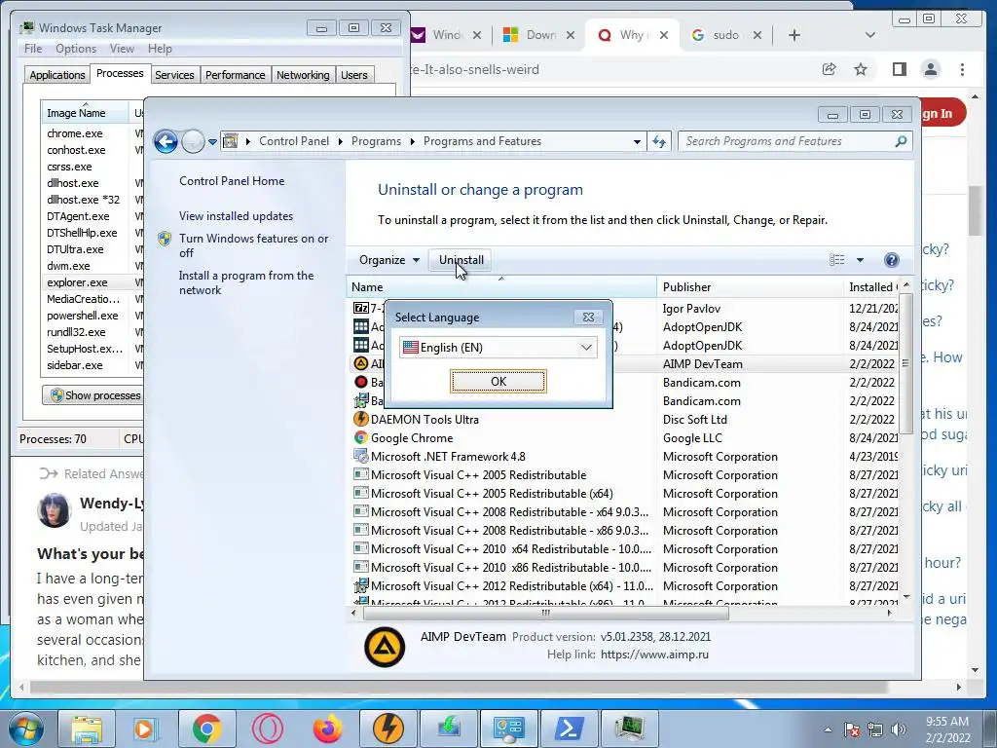Expand the address bar history dropdown
Screen dimensions: 997x748
[x=637, y=141]
